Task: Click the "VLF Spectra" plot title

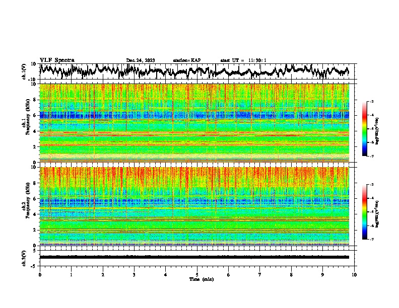Action: click(57, 60)
